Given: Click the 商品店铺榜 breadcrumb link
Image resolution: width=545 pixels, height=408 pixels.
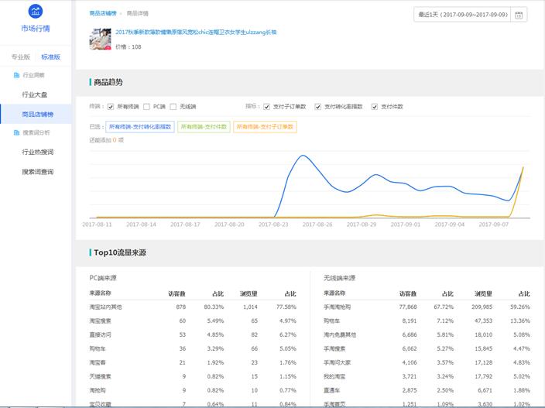Looking at the screenshot, I should 103,13.
